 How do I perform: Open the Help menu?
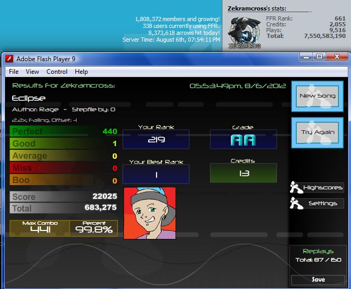tap(81, 72)
